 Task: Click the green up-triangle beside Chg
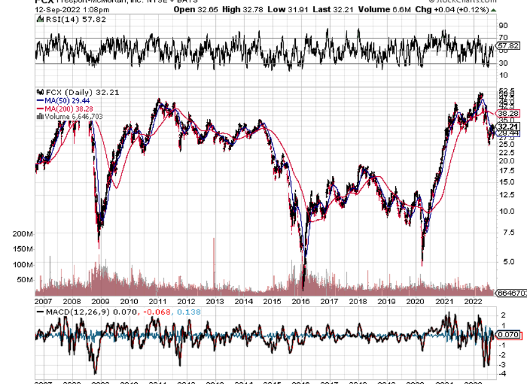tap(493, 10)
